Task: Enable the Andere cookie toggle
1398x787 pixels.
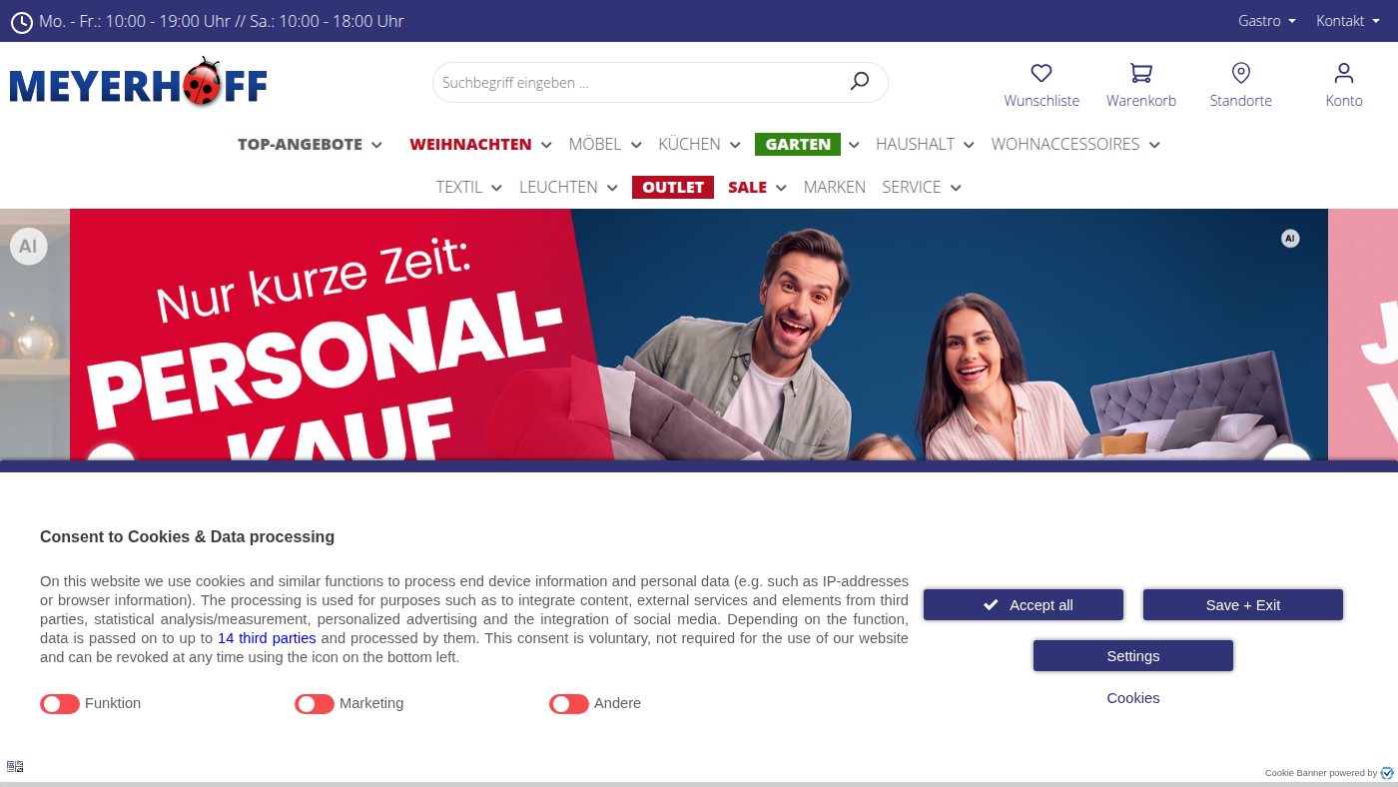Action: point(569,704)
